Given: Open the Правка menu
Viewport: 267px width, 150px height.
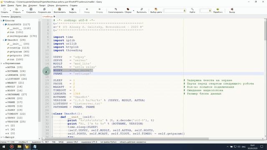Looking at the screenshot, I should [10, 5].
